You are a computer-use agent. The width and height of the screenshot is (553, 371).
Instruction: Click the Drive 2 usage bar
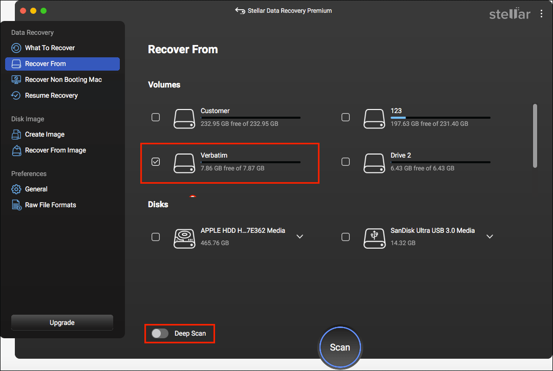click(x=440, y=162)
